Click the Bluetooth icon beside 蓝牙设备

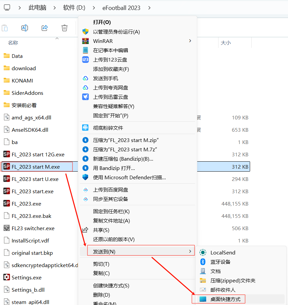(203, 262)
